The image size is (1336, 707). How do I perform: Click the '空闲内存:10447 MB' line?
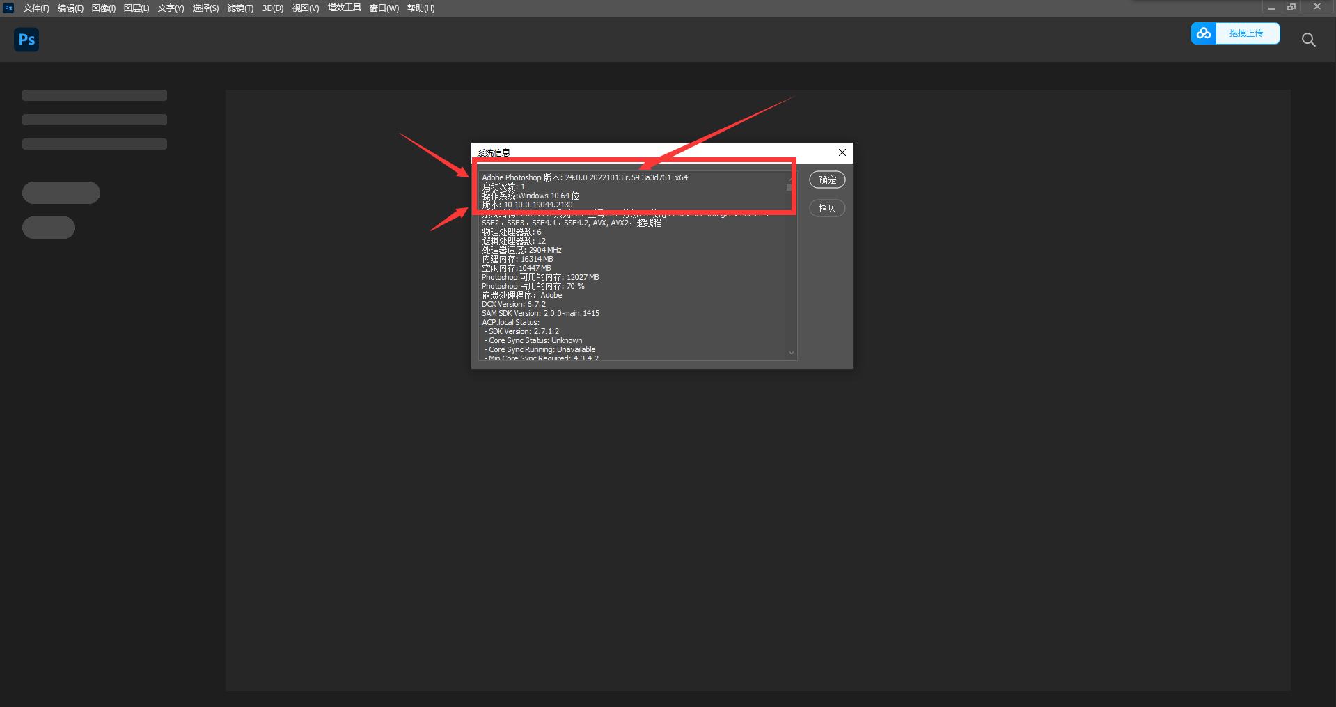(x=517, y=268)
